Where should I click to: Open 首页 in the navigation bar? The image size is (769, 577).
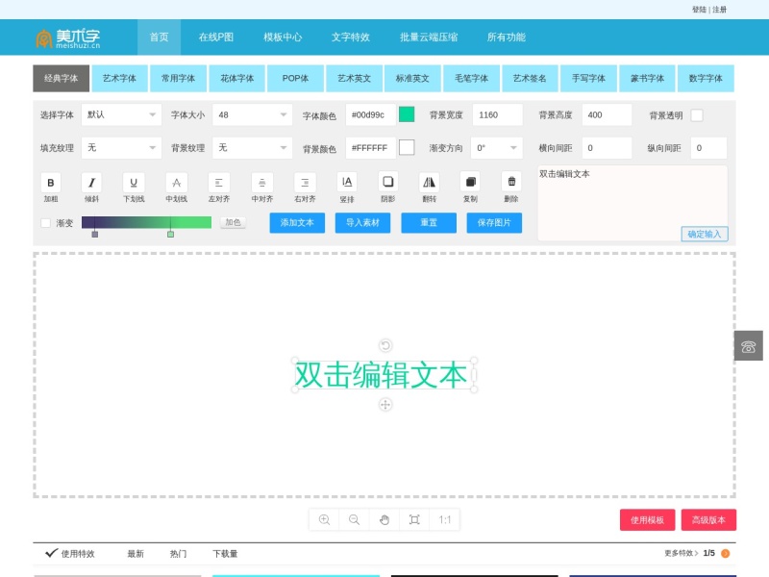click(159, 38)
